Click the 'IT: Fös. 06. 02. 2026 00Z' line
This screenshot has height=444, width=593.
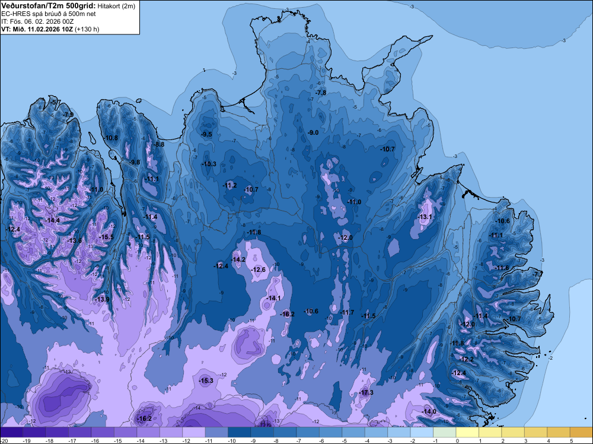tap(37, 21)
